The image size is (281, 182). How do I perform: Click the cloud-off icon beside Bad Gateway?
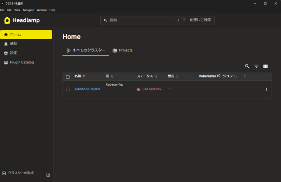[138, 89]
